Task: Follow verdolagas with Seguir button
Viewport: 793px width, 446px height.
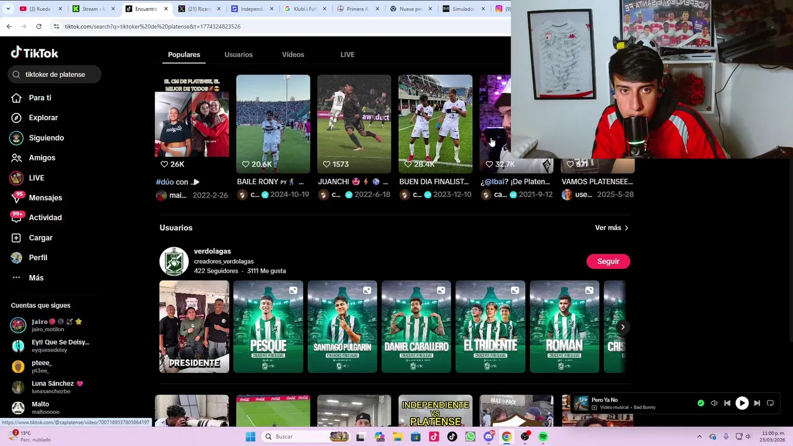Action: [608, 261]
